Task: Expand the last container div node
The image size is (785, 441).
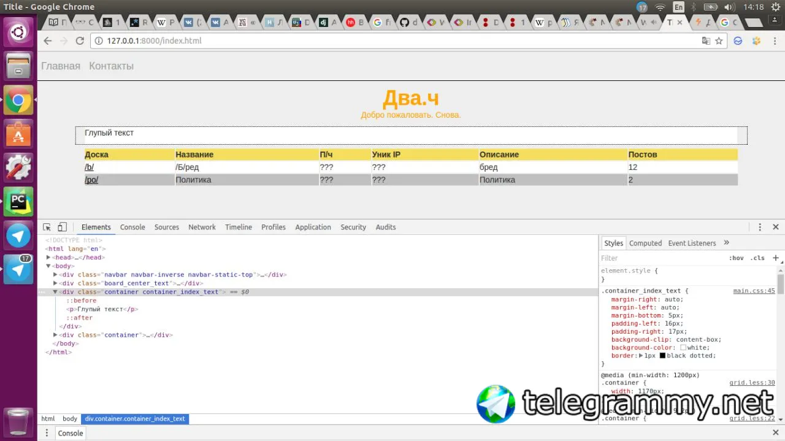Action: click(x=55, y=335)
